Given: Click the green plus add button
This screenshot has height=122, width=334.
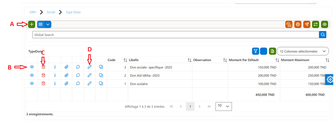Looking at the screenshot, I should pyautogui.click(x=32, y=24).
